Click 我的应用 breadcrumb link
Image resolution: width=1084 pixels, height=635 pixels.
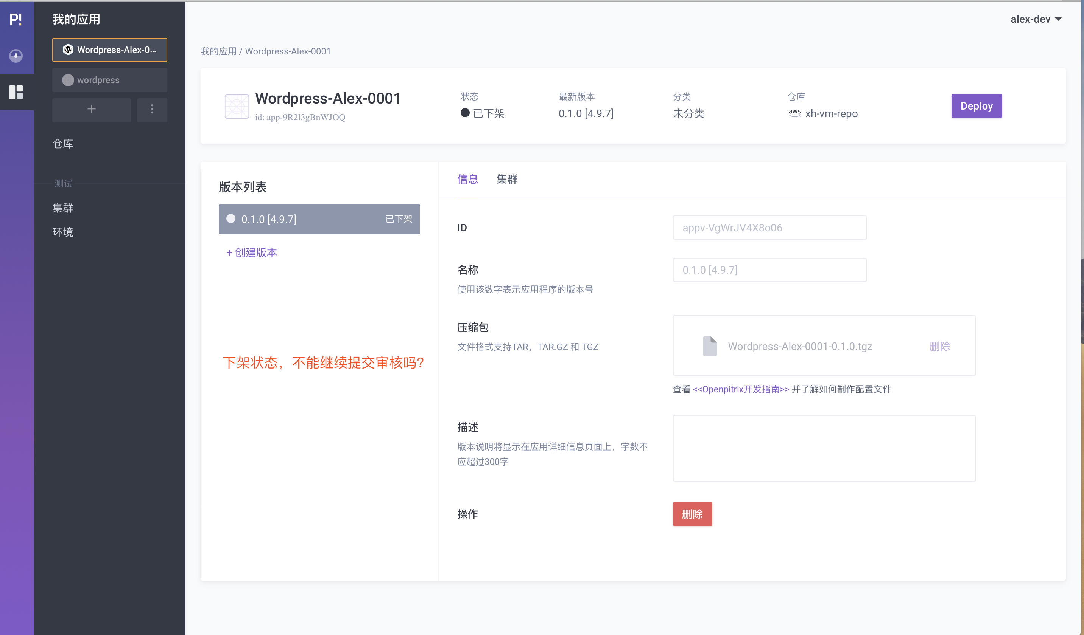click(x=218, y=51)
